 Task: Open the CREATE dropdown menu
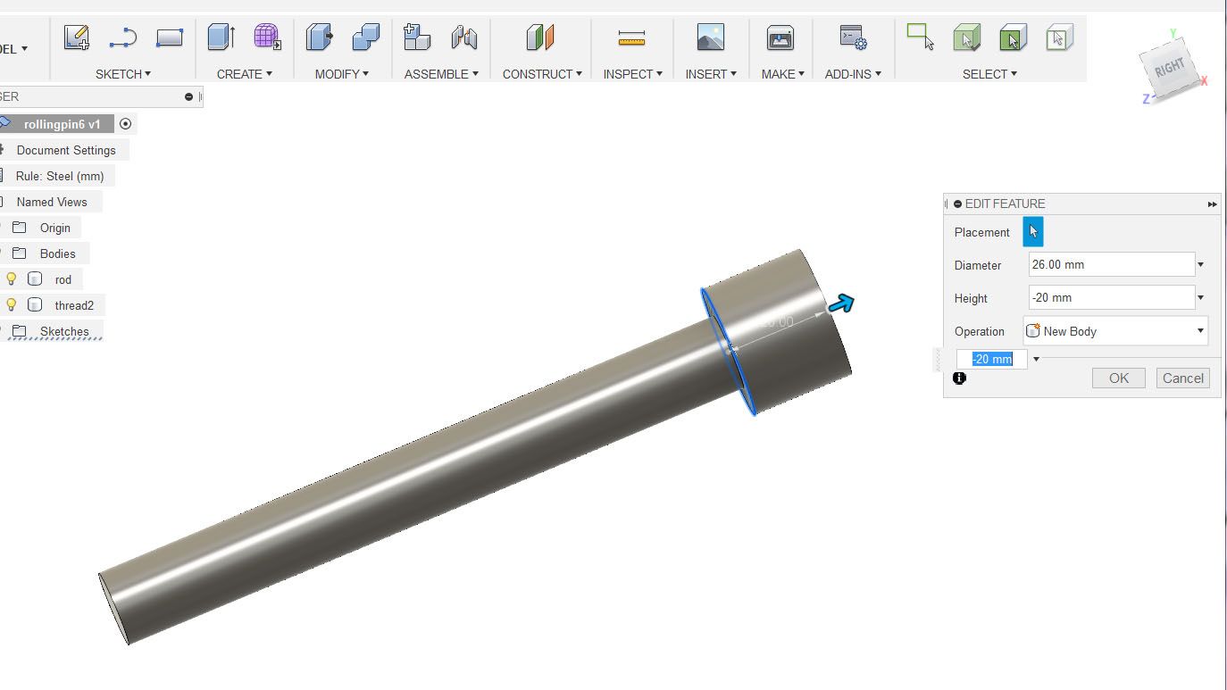pyautogui.click(x=244, y=74)
